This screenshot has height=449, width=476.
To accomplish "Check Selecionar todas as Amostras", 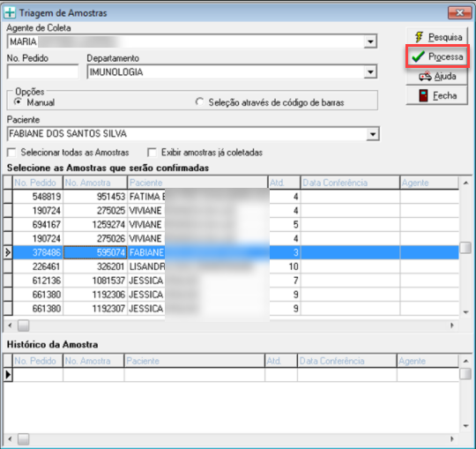I will (x=11, y=153).
